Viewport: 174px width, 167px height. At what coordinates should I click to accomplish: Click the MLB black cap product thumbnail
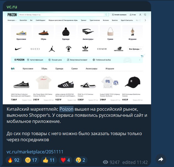click(133, 82)
